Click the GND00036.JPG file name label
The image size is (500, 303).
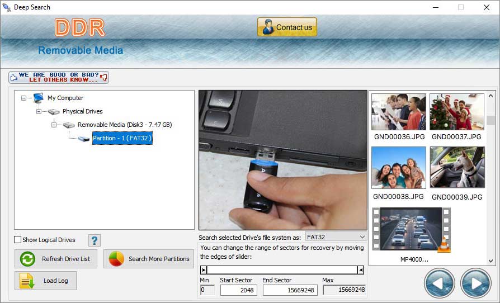point(399,136)
